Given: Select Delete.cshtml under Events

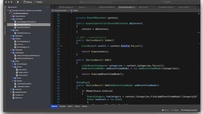Looking at the screenshot, I should [23, 73].
